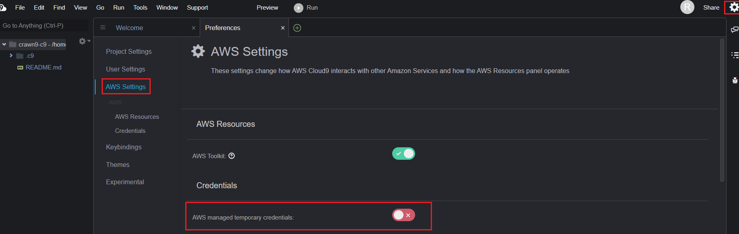Screen dimensions: 739x234
Task: Click the AWS Settings heading gear icon
Action: coord(198,51)
